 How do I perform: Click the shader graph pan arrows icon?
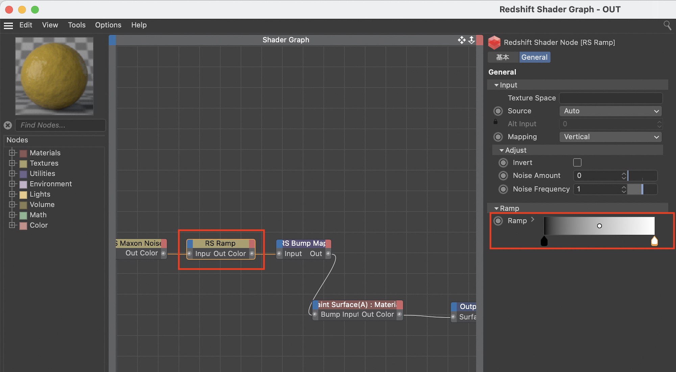[461, 40]
